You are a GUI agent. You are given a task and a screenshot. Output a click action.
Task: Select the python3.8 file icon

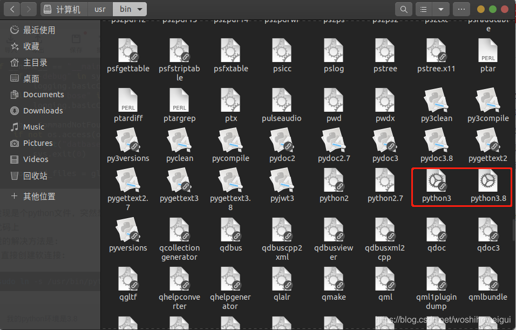tap(488, 180)
